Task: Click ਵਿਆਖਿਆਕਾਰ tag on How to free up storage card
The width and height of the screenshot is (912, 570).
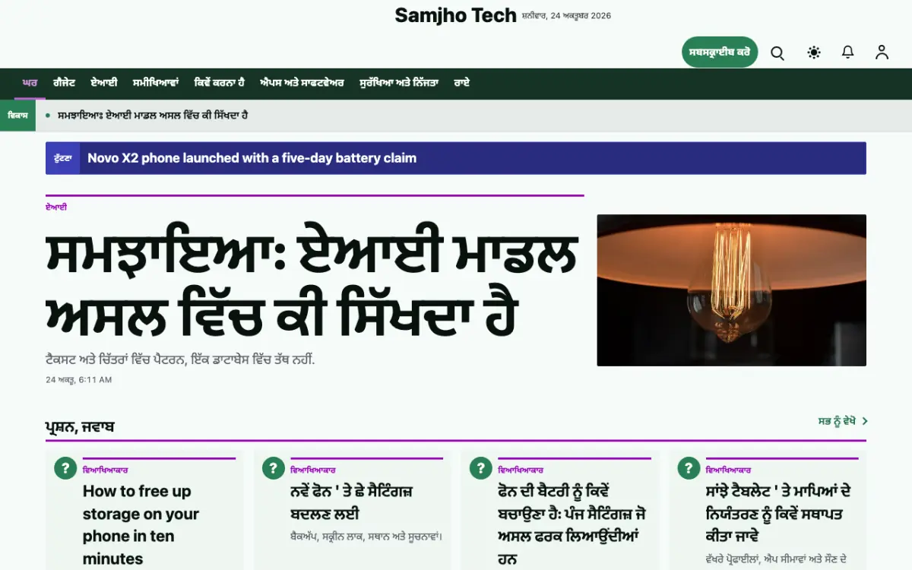Action: 106,470
